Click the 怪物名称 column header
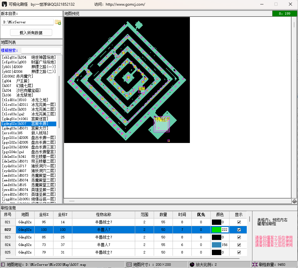298x268 pixels. click(x=103, y=214)
